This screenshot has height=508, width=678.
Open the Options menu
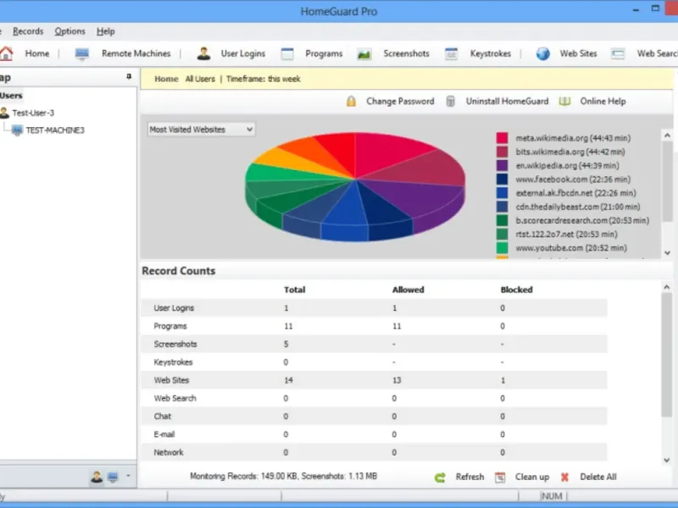click(69, 31)
